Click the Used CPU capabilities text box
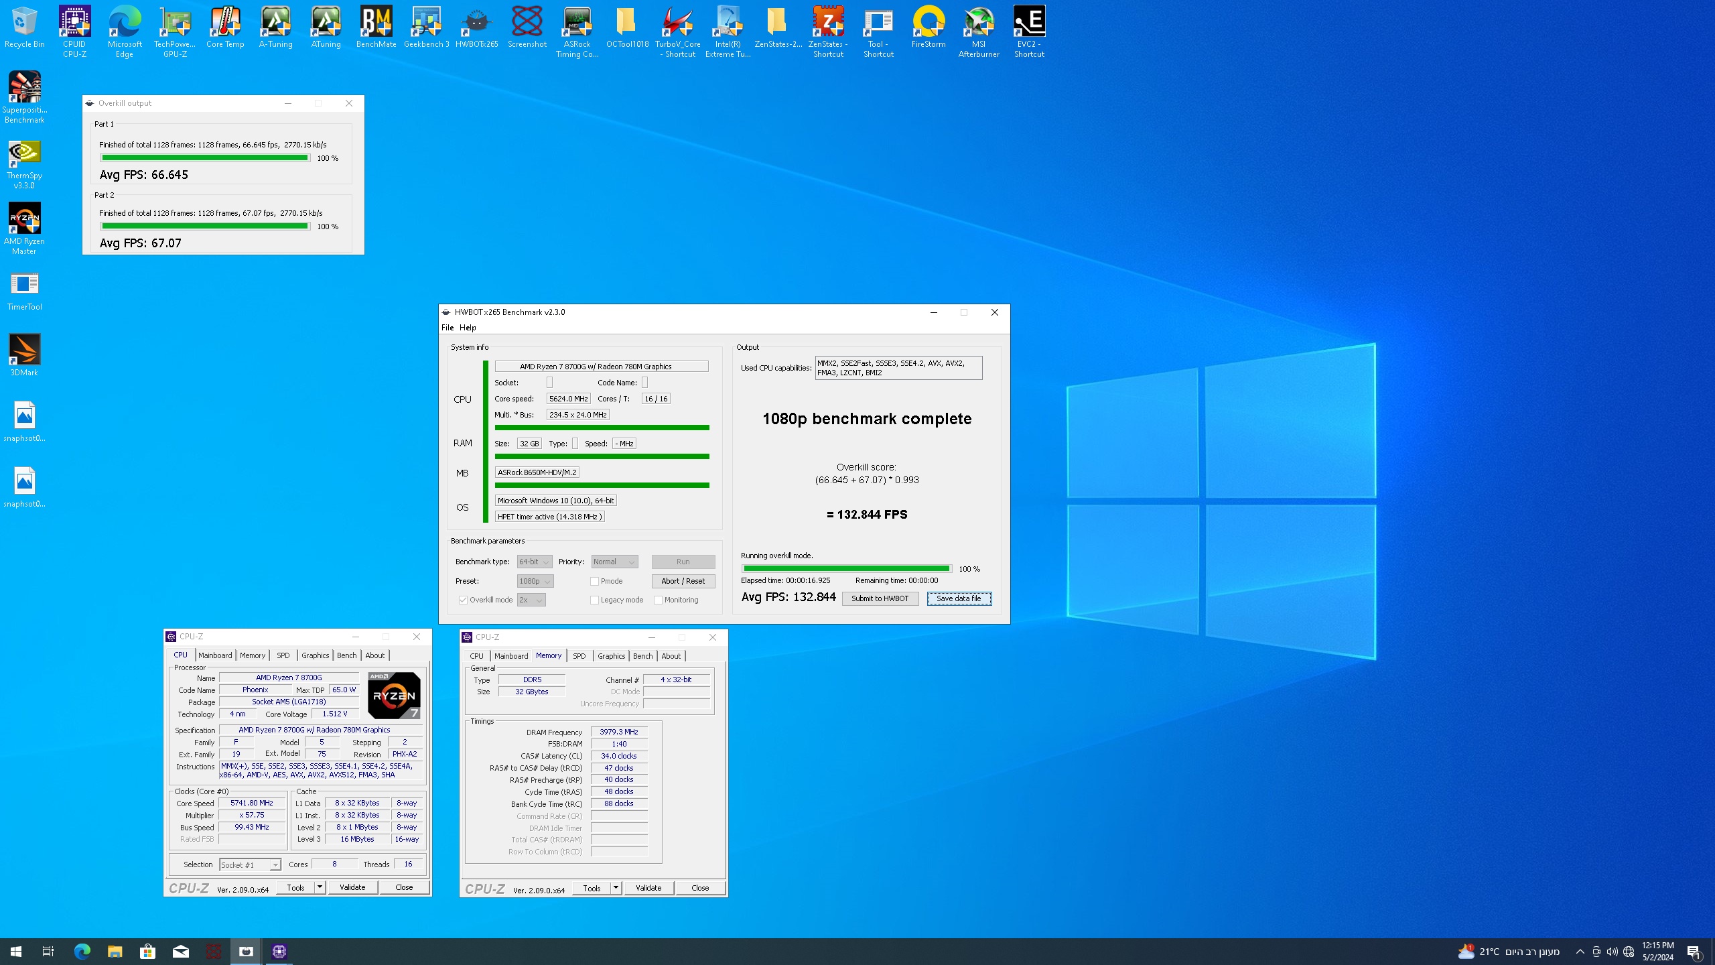This screenshot has height=965, width=1715. tap(898, 368)
